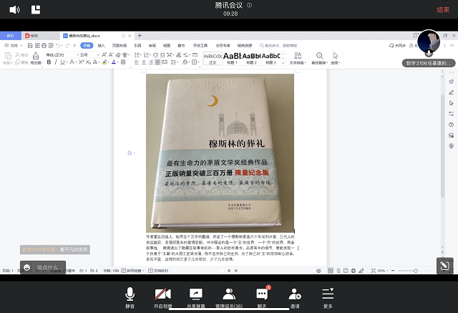Select the 引用 ribbon tab
Viewport: 458px width, 313px height.
point(137,45)
